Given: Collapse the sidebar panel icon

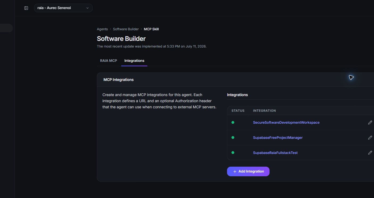Looking at the screenshot, I should pyautogui.click(x=26, y=8).
